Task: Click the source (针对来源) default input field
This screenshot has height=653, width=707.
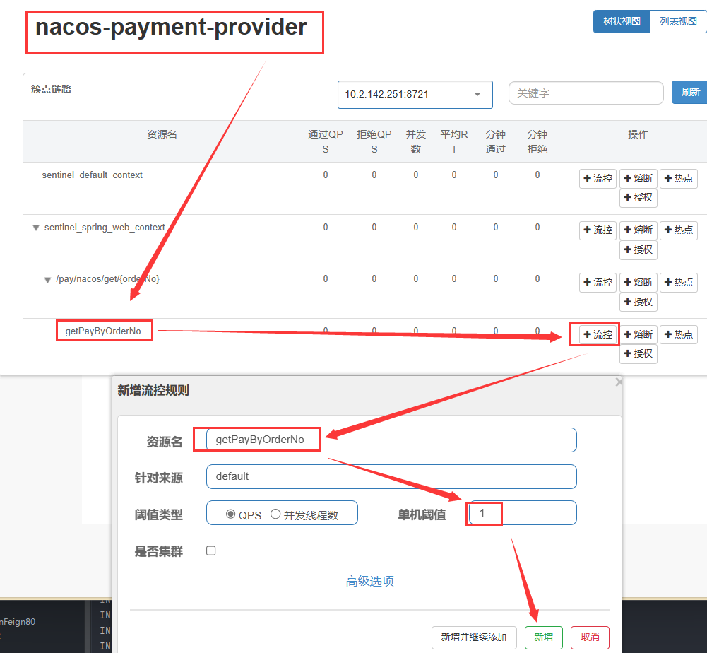Action: (x=391, y=476)
